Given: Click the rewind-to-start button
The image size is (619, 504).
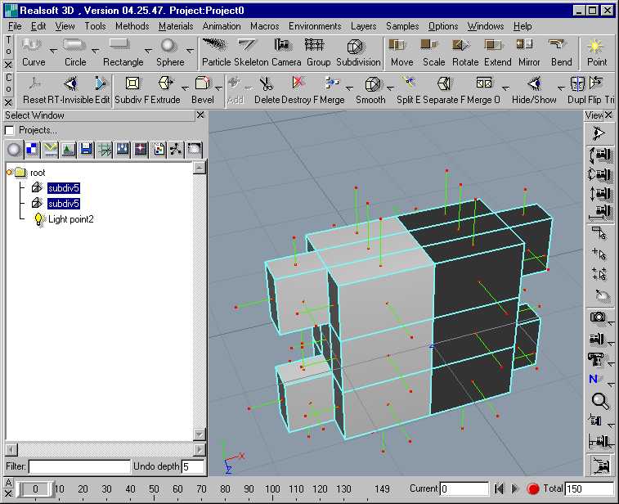Looking at the screenshot, I should [499, 488].
